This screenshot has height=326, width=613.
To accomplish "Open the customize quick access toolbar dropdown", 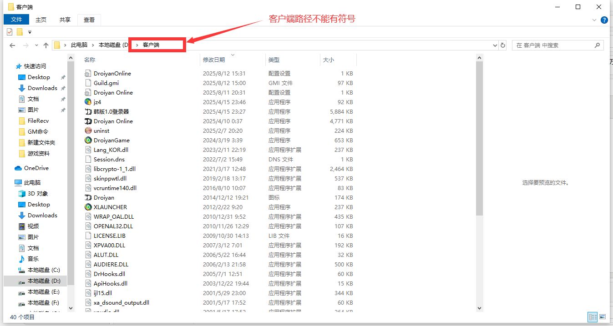I will click(30, 32).
